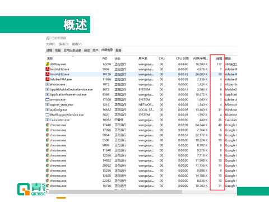Viewport: 269px width, 202px height.
Task: Click the chrome.exe icon with PID 5864
Action: [x=48, y=135]
